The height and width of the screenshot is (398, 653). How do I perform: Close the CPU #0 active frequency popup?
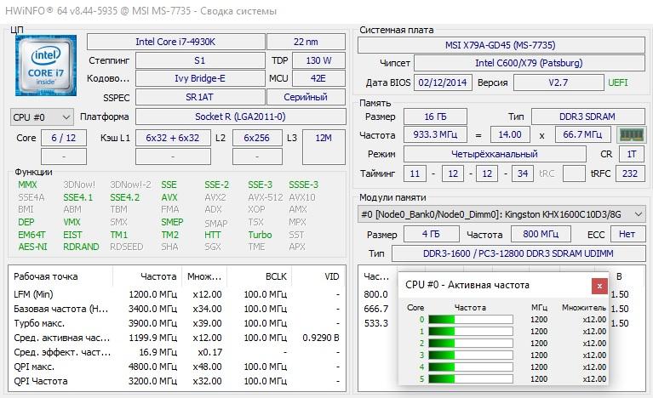click(599, 286)
